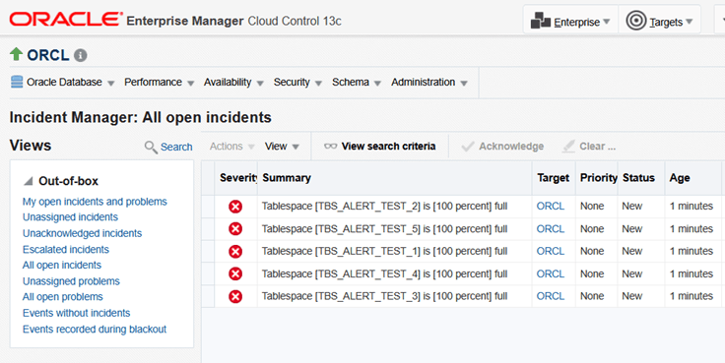Open All open problems view

pos(63,297)
